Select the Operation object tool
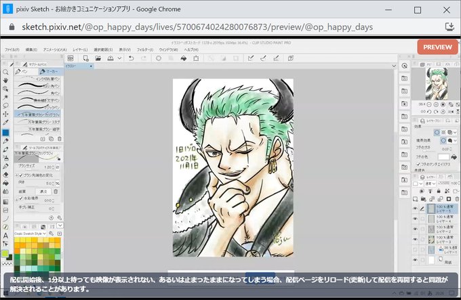 [x=5, y=89]
